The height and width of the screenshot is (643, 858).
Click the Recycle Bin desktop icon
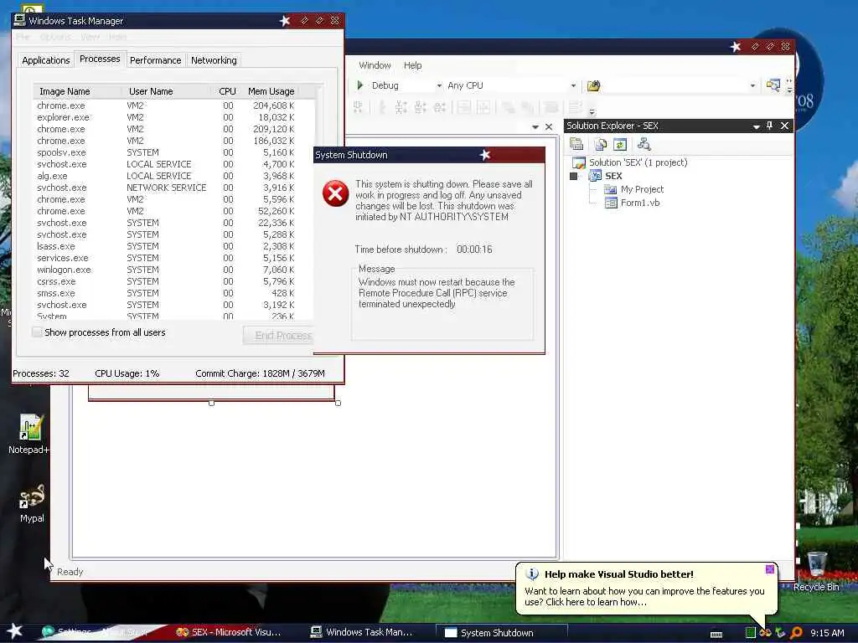[816, 563]
